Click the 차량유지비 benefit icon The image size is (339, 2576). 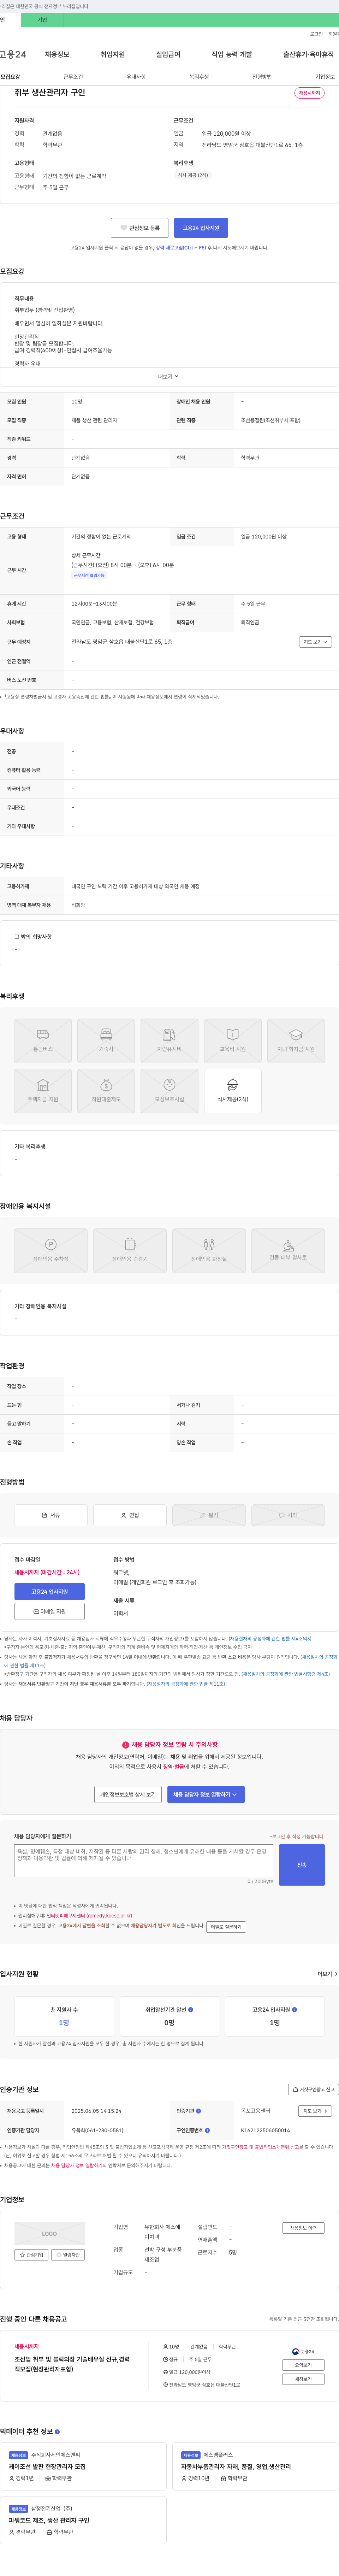pos(169,1040)
